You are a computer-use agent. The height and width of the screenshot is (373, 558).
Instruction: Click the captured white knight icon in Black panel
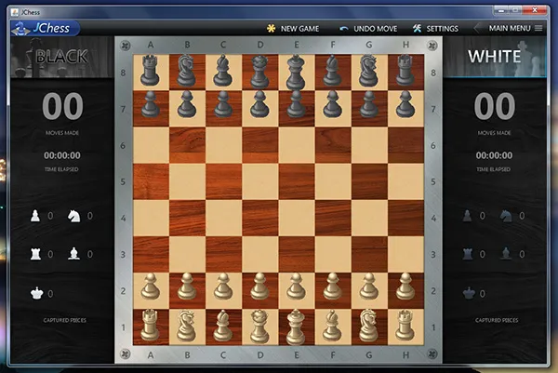pyautogui.click(x=75, y=216)
